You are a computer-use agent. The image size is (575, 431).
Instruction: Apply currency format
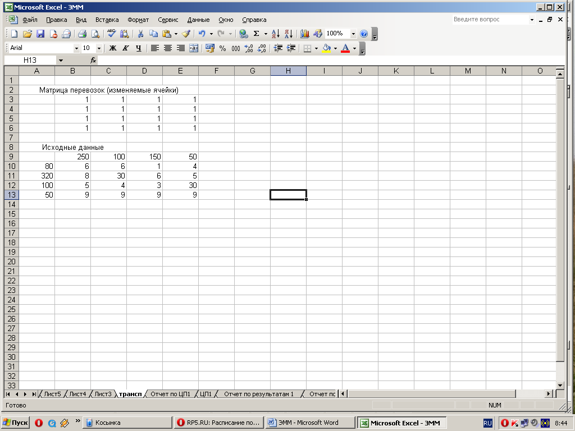click(x=210, y=48)
